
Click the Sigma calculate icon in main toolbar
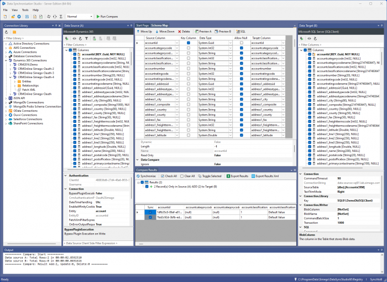tap(61, 17)
